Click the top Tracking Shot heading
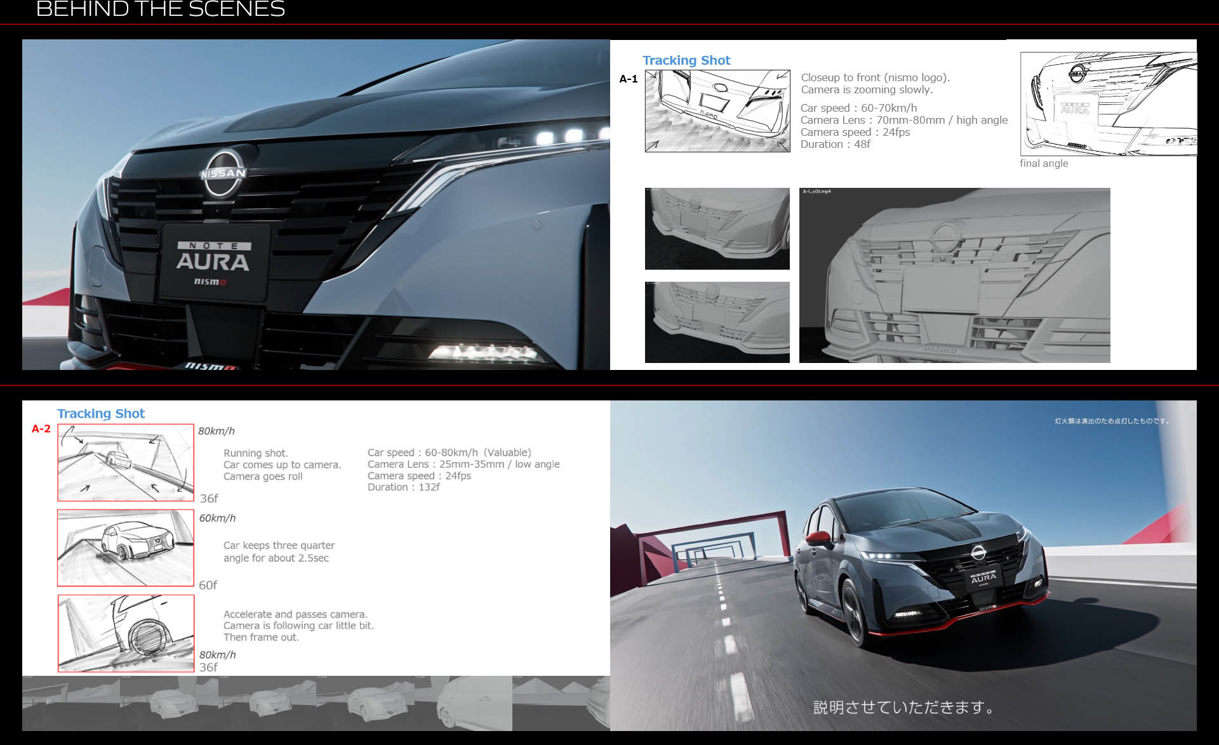1219x745 pixels. pyautogui.click(x=686, y=60)
